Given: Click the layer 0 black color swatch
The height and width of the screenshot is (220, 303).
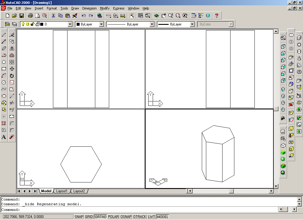Looking at the screenshot, I should click(42, 24).
